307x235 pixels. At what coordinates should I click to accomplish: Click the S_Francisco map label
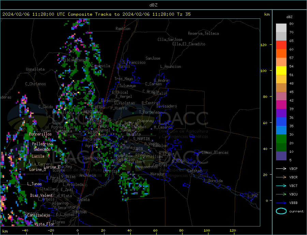(x=134, y=62)
